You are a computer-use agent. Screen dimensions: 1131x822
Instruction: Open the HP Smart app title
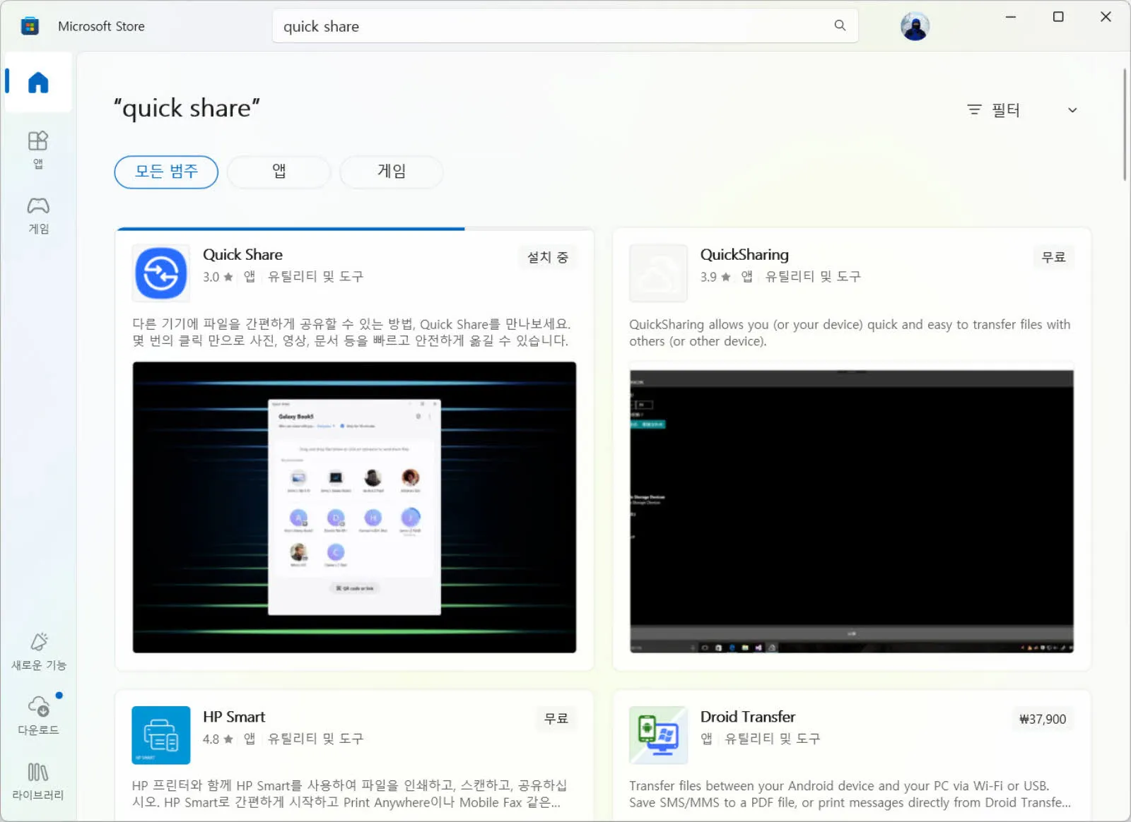point(234,717)
